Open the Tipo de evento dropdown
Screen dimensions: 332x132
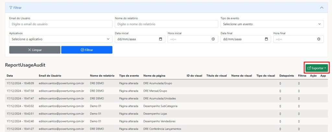point(272,24)
